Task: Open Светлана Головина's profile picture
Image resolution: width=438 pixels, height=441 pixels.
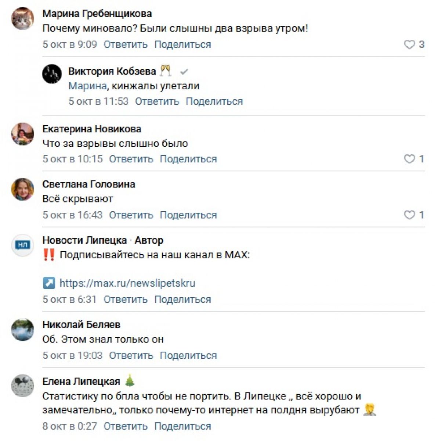Action: 23,189
